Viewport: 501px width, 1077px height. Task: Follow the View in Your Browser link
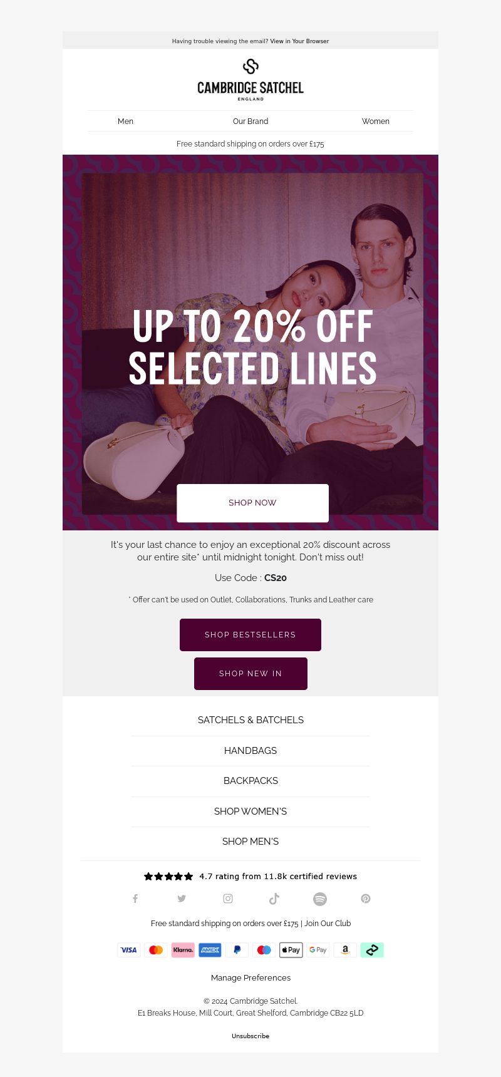(299, 41)
